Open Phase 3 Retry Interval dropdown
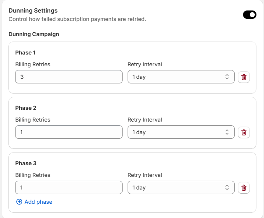Viewport: 264px width, 218px height. [181, 188]
